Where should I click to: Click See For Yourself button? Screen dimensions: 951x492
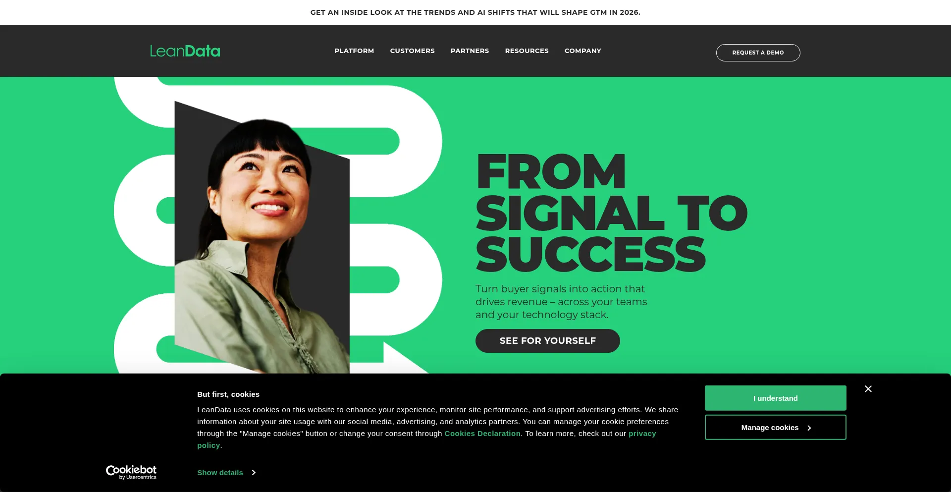click(x=547, y=341)
